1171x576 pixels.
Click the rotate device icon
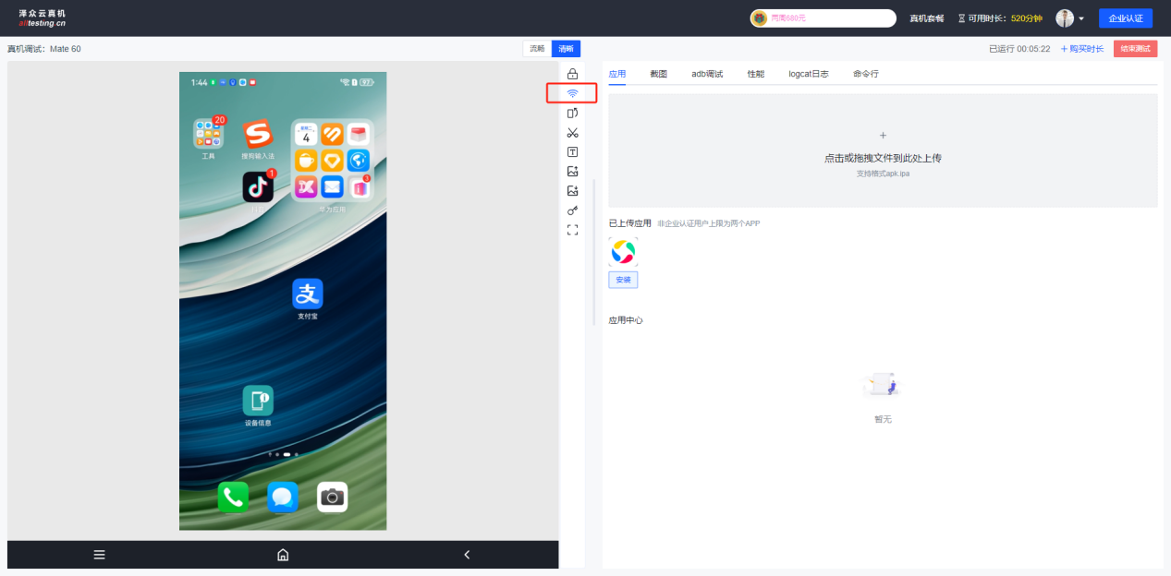tap(572, 113)
